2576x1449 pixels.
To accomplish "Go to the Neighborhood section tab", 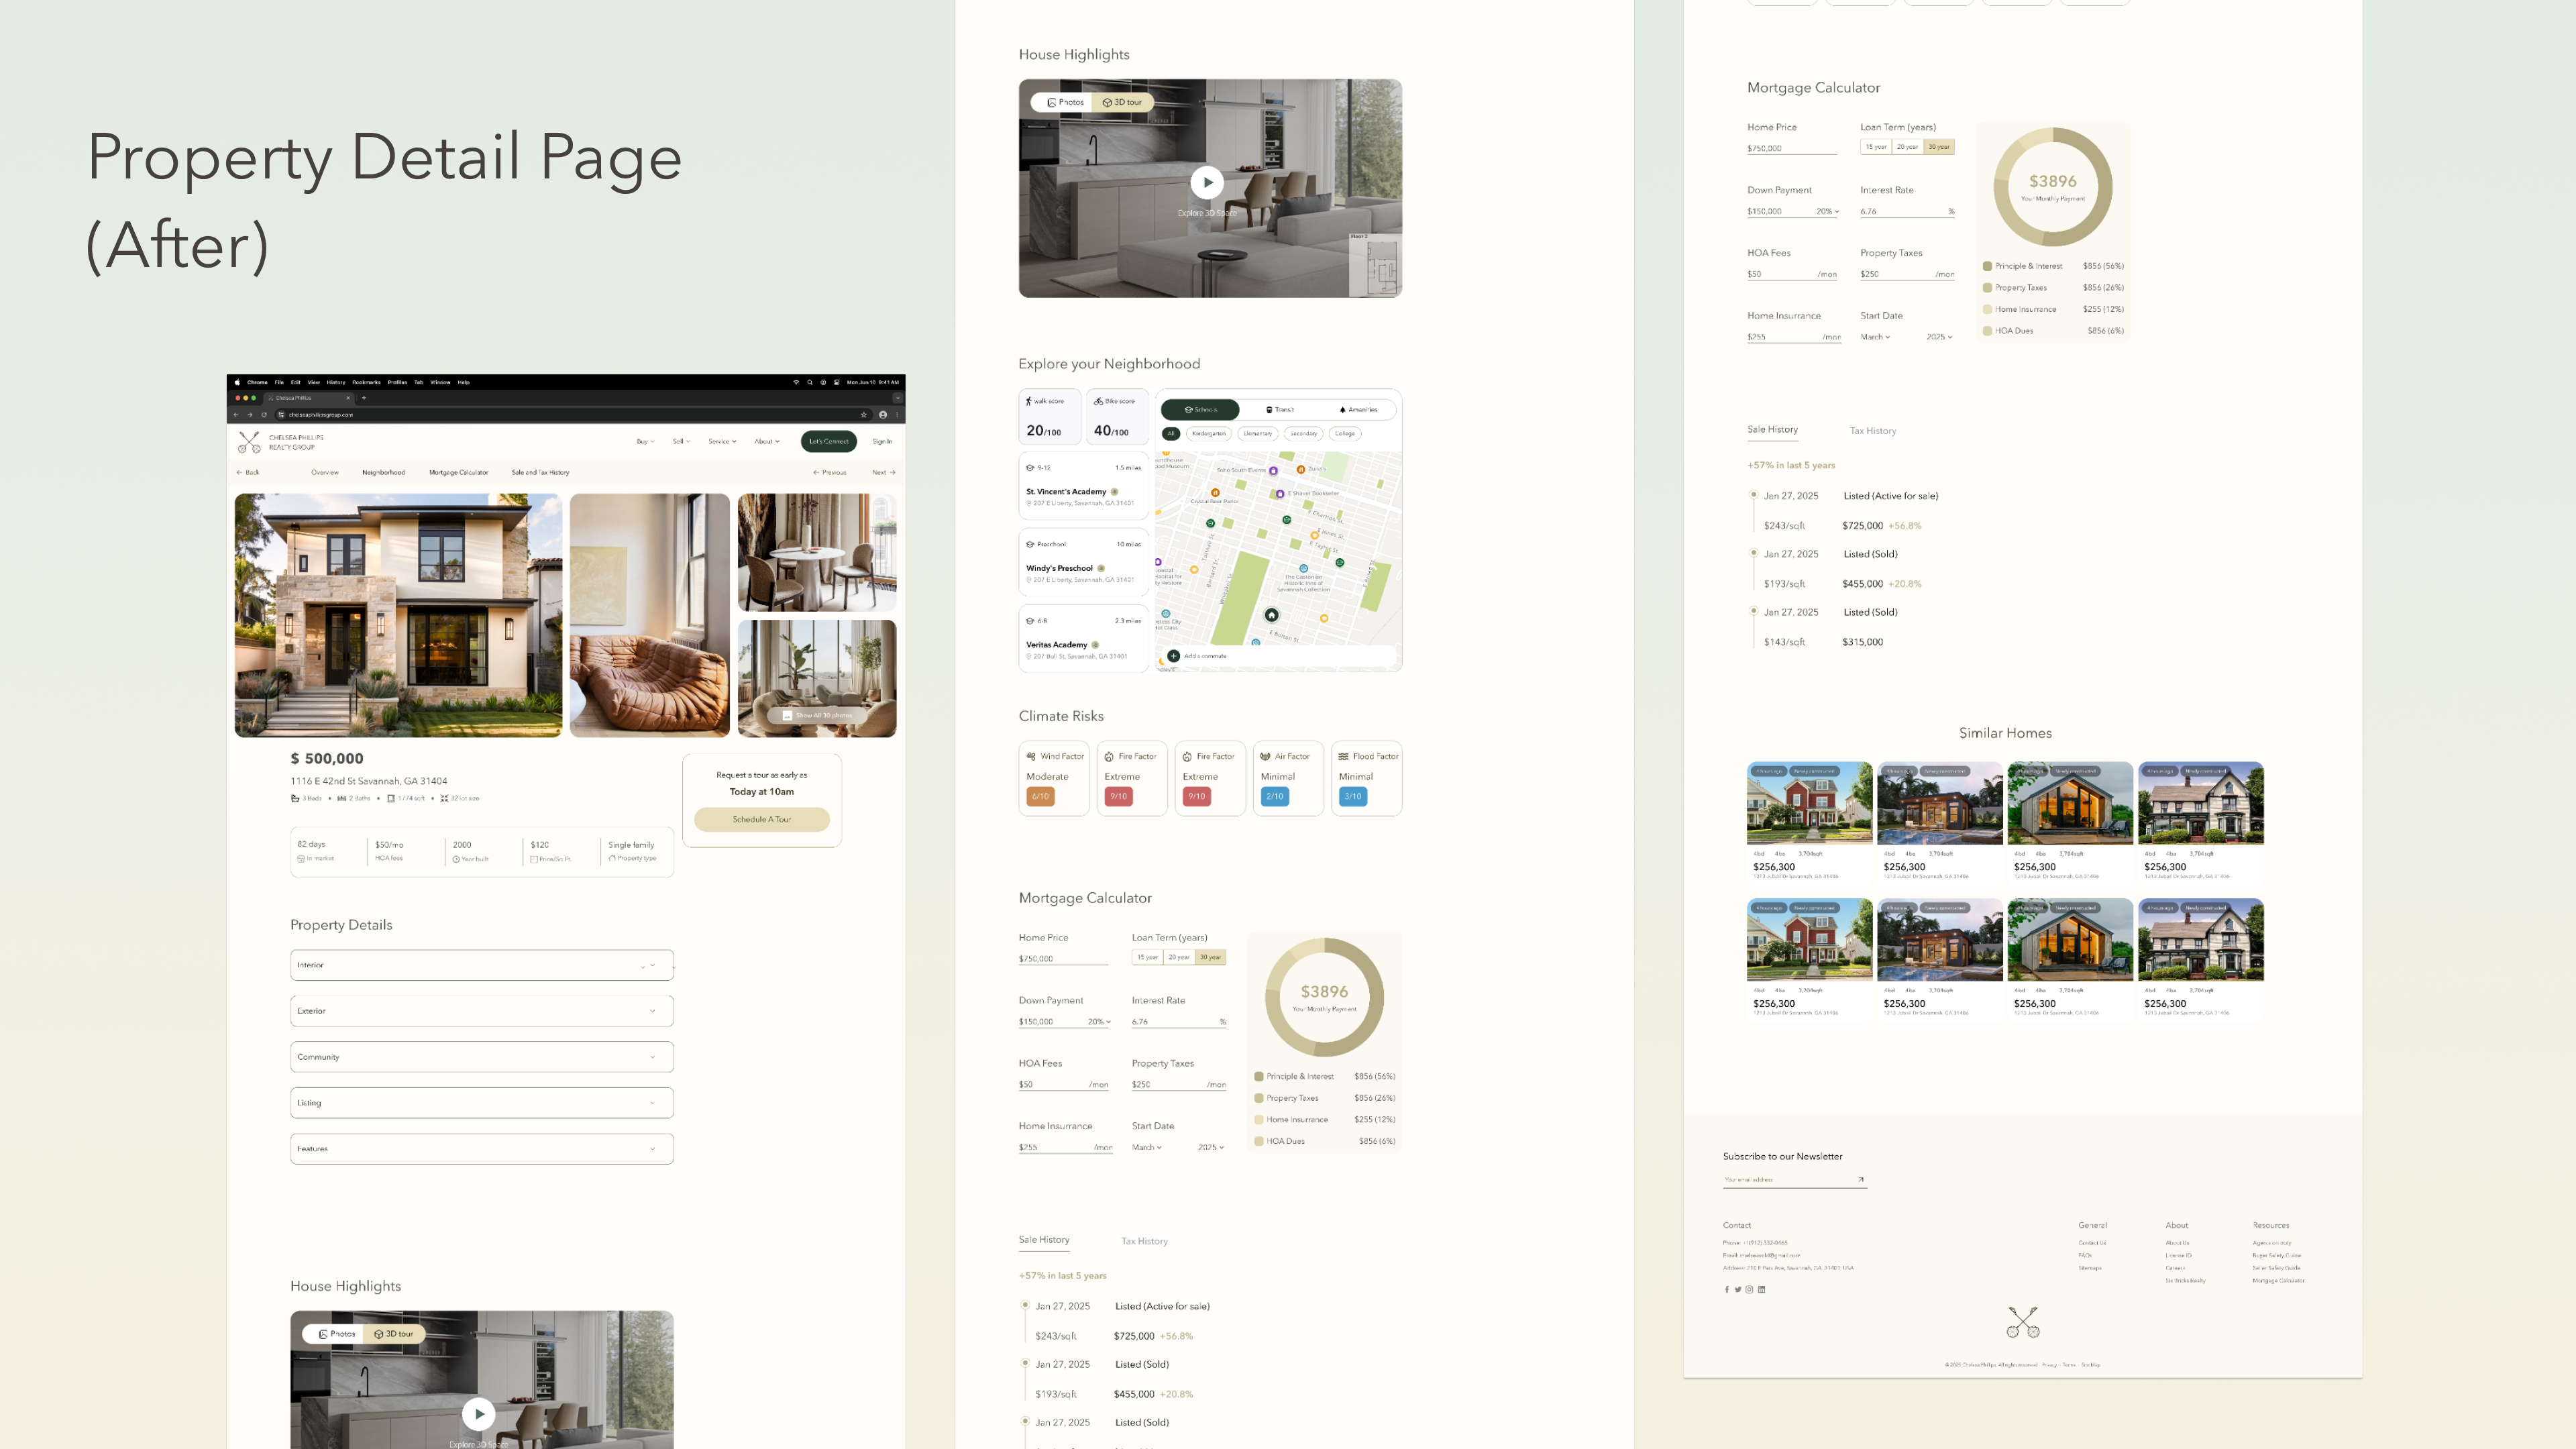I will point(383,472).
